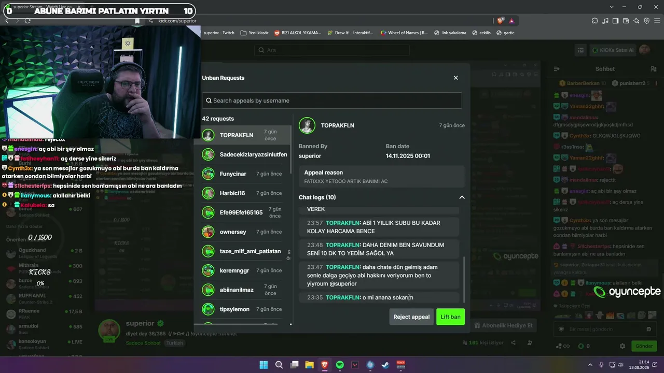This screenshot has width=664, height=373.
Task: Open Steam from taskbar
Action: coord(385,365)
